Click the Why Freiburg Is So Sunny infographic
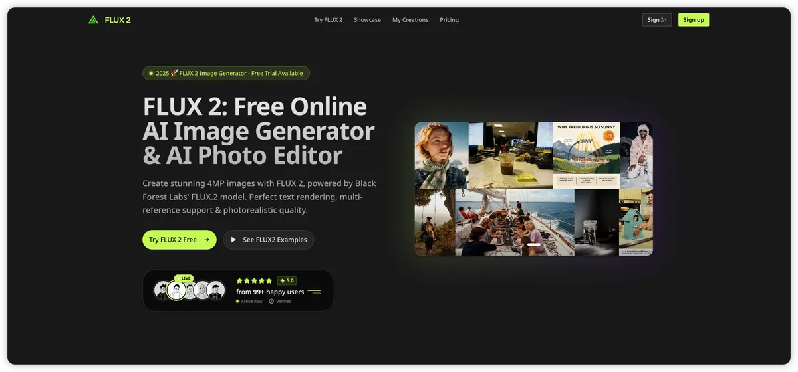This screenshot has height=372, width=798. click(587, 155)
